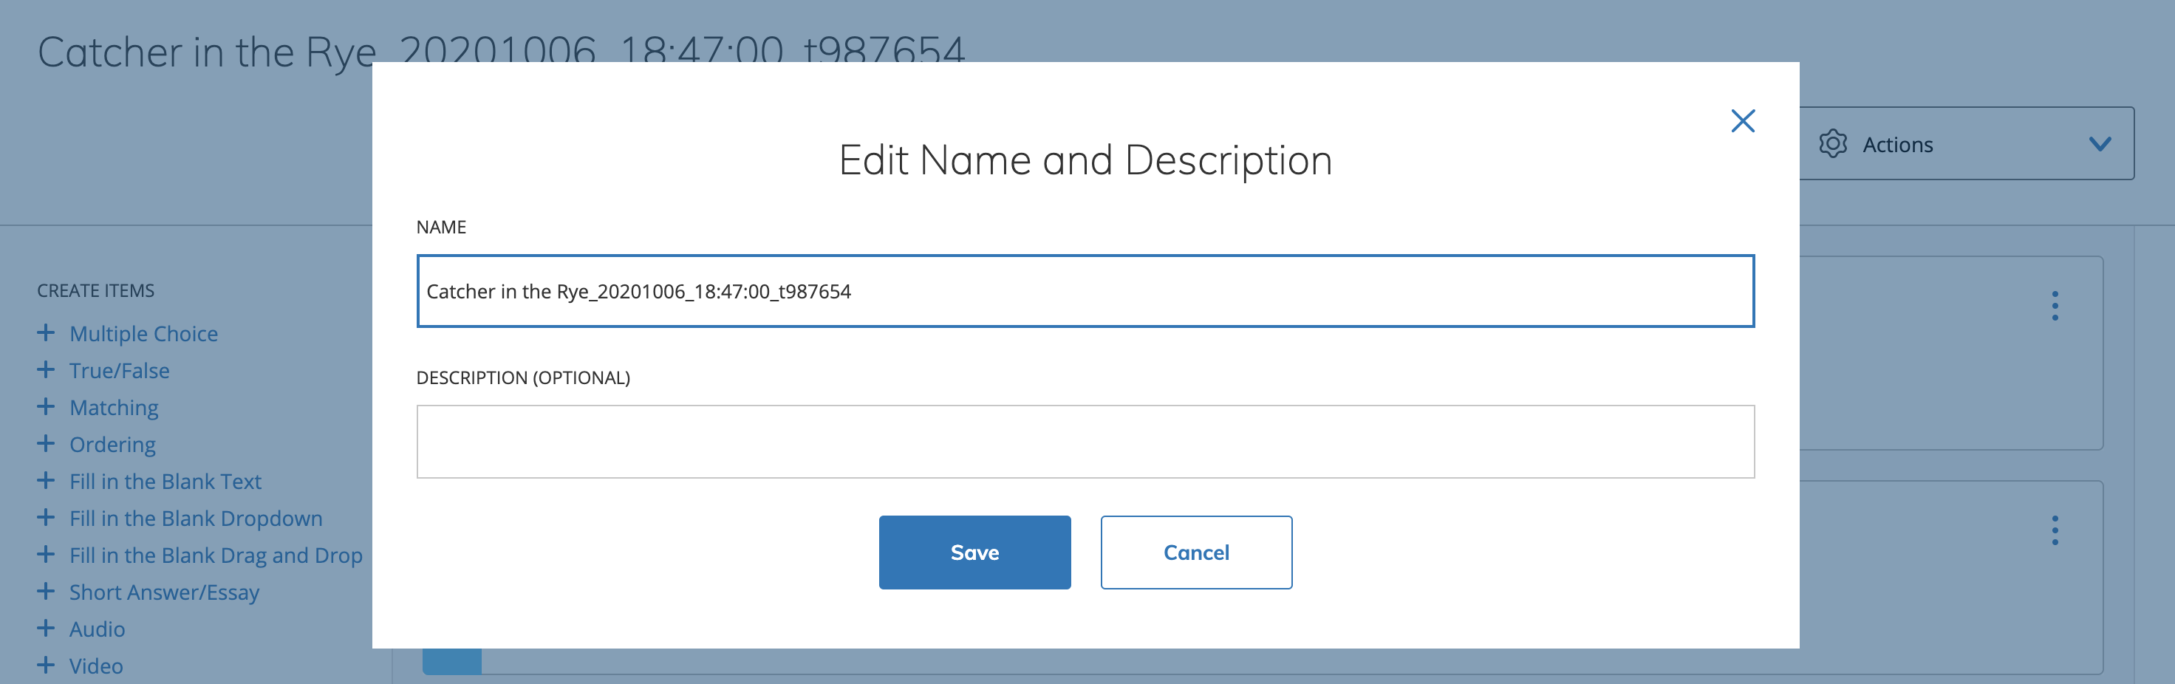The image size is (2175, 684).
Task: Click plus icon next to Audio
Action: (x=46, y=629)
